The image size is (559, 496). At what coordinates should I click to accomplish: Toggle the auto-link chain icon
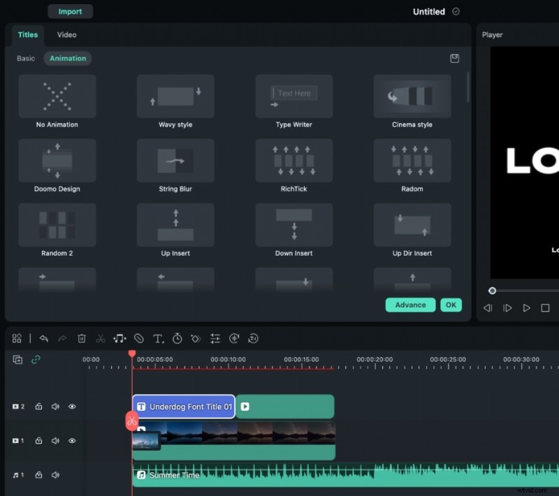36,360
